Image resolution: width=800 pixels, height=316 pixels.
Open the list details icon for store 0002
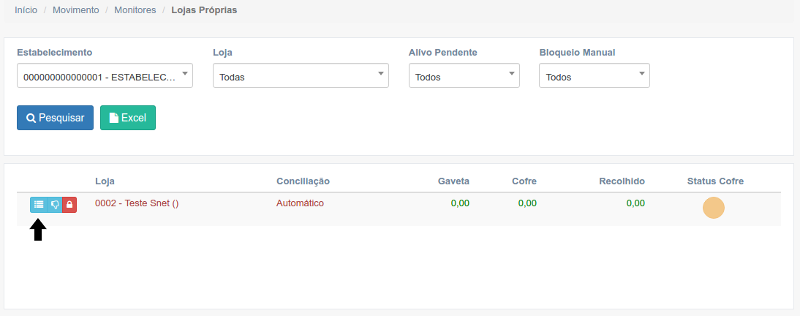(x=38, y=205)
